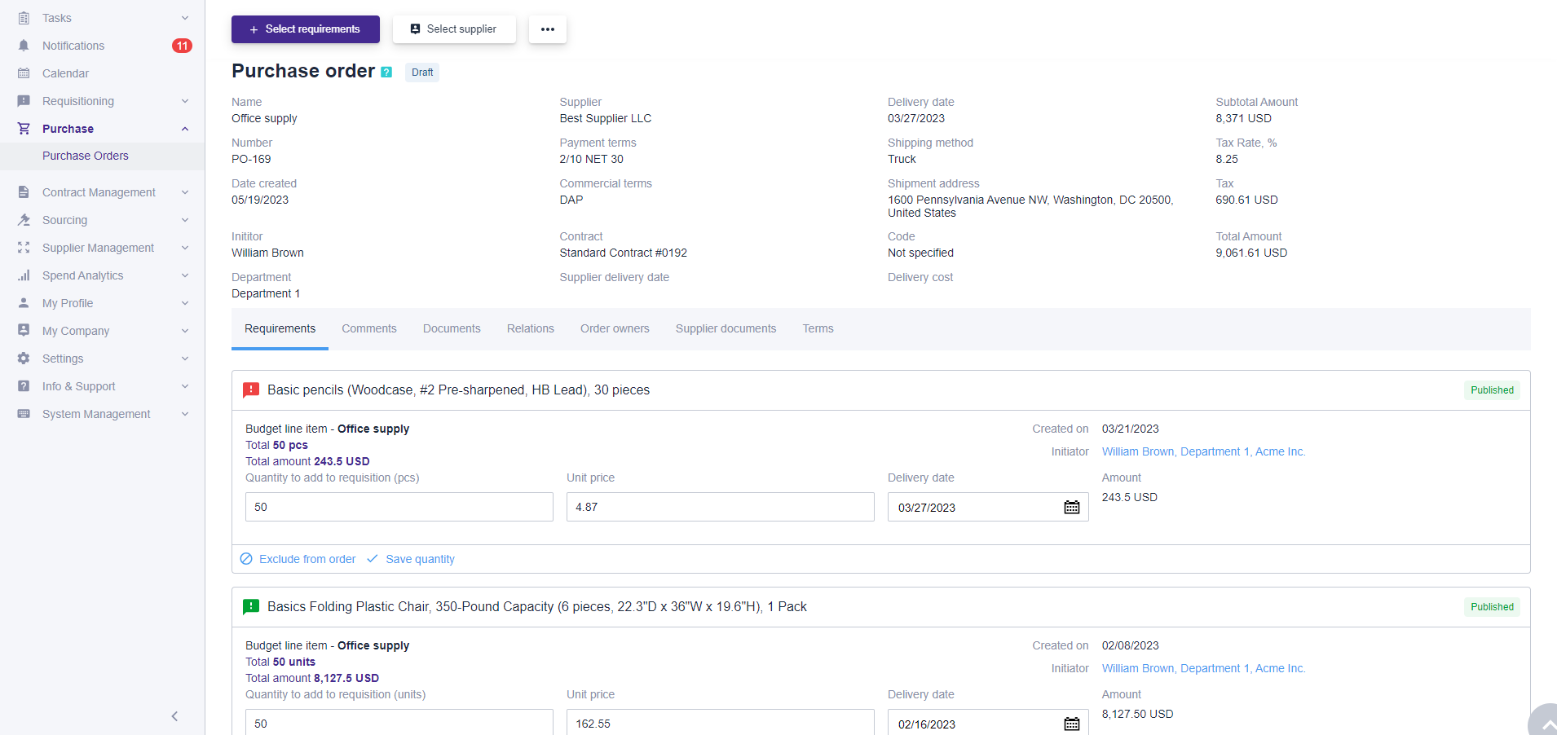Image resolution: width=1557 pixels, height=735 pixels.
Task: Open the Supplier Management sidebar icon
Action: (x=24, y=247)
